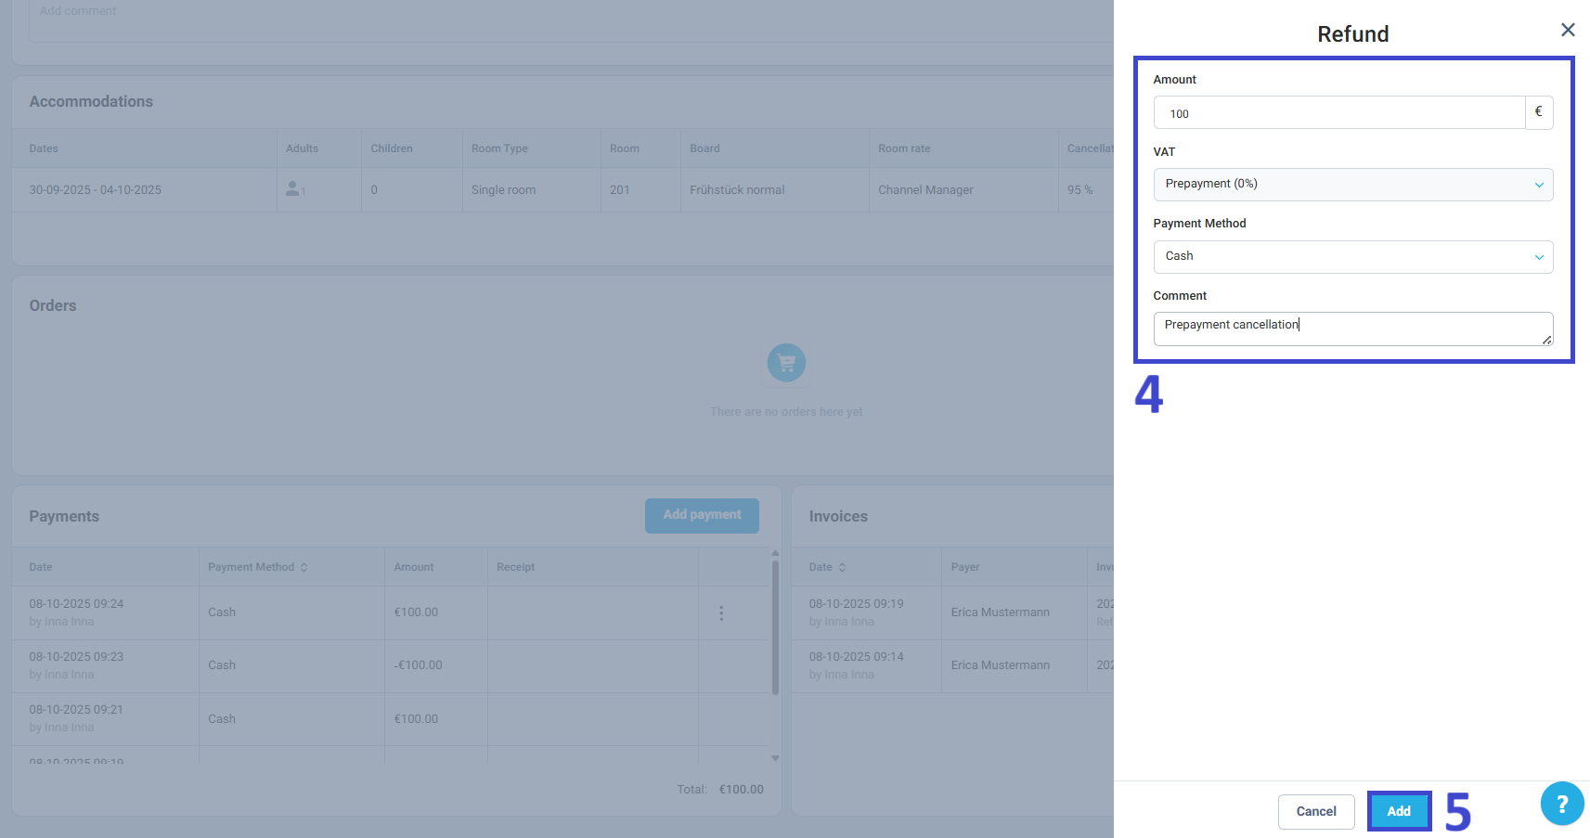Open the help question mark bubble
Image resolution: width=1590 pixels, height=838 pixels.
click(x=1562, y=804)
